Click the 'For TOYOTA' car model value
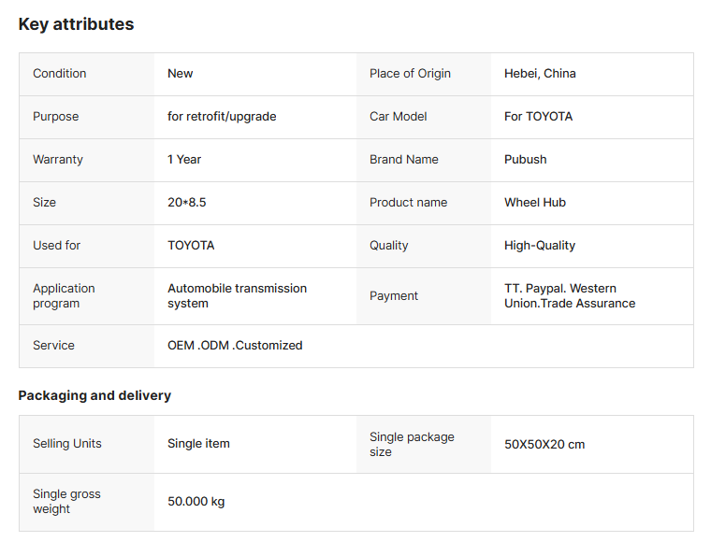The image size is (711, 542). pyautogui.click(x=538, y=117)
